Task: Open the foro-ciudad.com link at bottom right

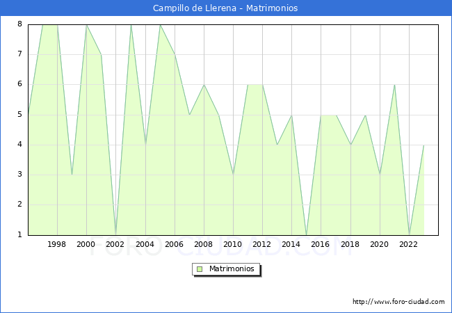Action: point(398,302)
